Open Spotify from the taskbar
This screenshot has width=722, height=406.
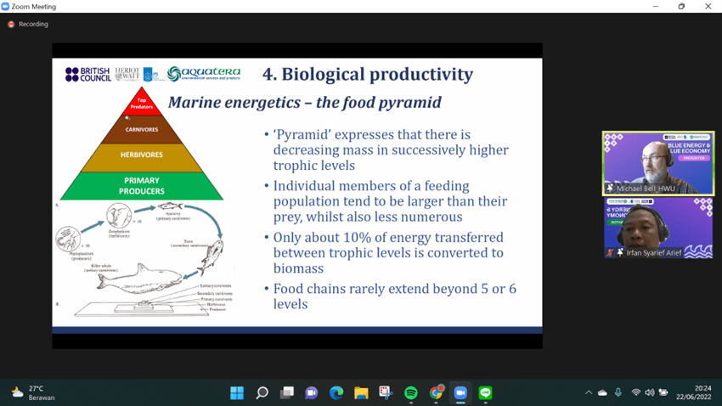pyautogui.click(x=411, y=392)
